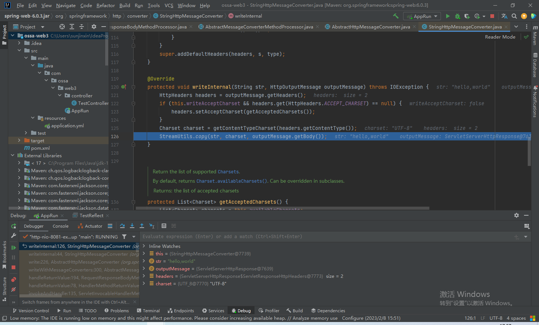Click Step Into in debugger toolbar

(132, 226)
